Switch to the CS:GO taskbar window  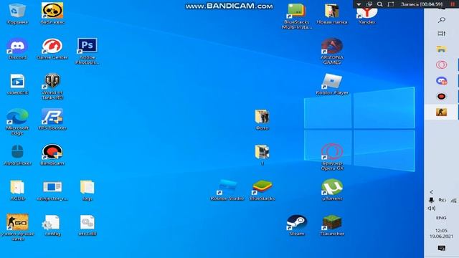point(442,112)
